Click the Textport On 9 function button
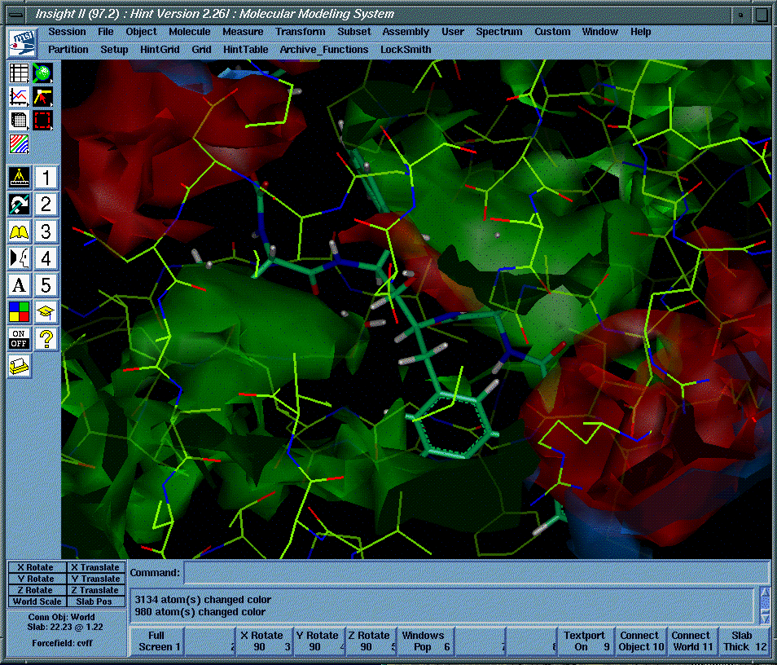777x665 pixels. (586, 641)
